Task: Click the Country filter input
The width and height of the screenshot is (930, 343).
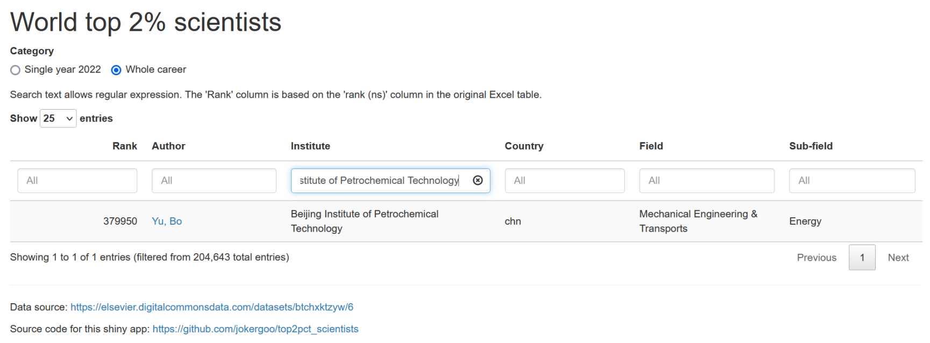Action: pos(564,181)
